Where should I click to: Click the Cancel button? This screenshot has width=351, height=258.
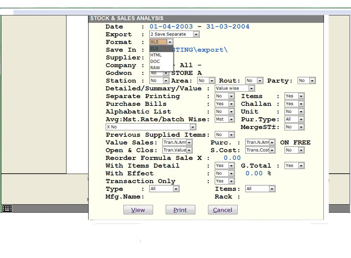223,210
